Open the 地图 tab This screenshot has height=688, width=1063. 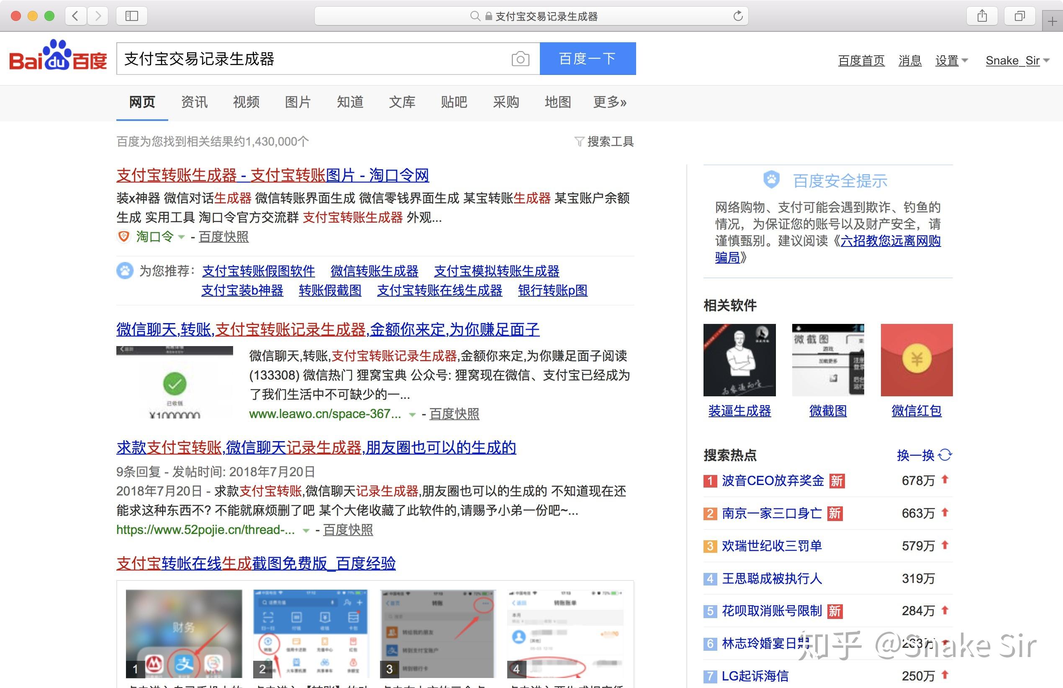coord(558,102)
